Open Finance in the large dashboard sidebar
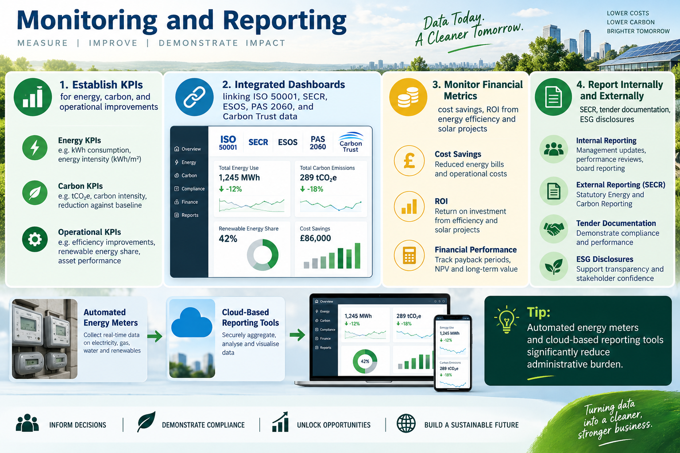The width and height of the screenshot is (680, 453). (186, 202)
